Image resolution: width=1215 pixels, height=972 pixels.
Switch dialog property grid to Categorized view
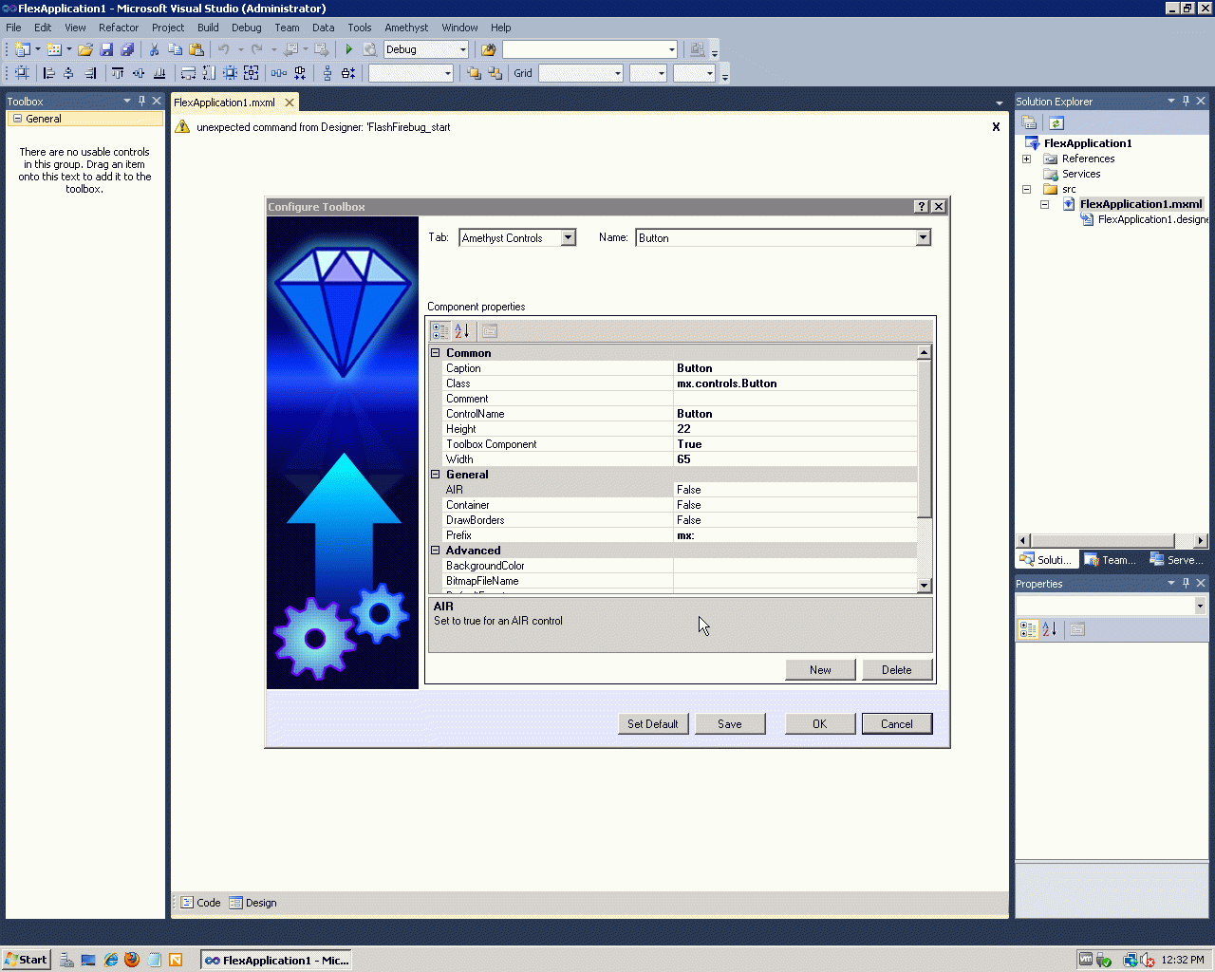440,330
